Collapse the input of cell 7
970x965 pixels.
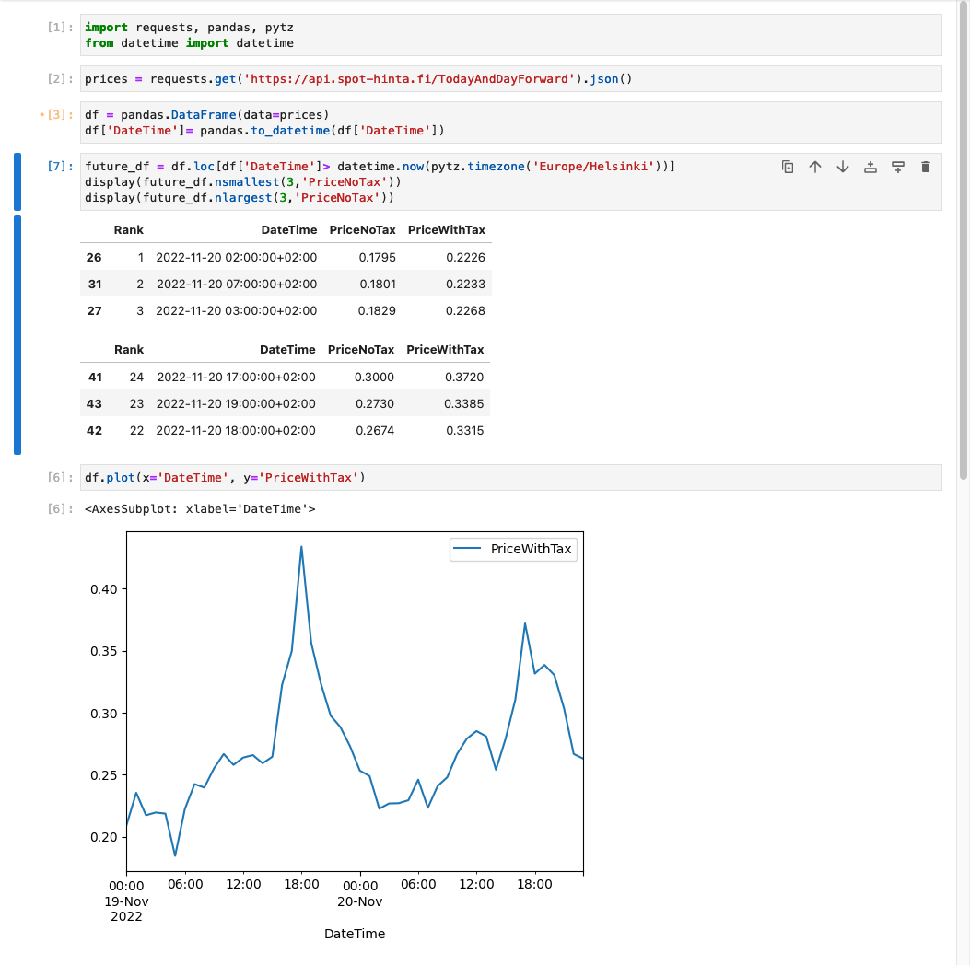tap(17, 182)
